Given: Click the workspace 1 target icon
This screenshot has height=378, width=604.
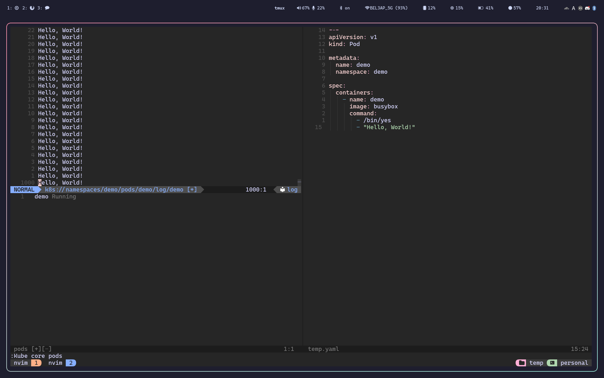Looking at the screenshot, I should [x=17, y=8].
